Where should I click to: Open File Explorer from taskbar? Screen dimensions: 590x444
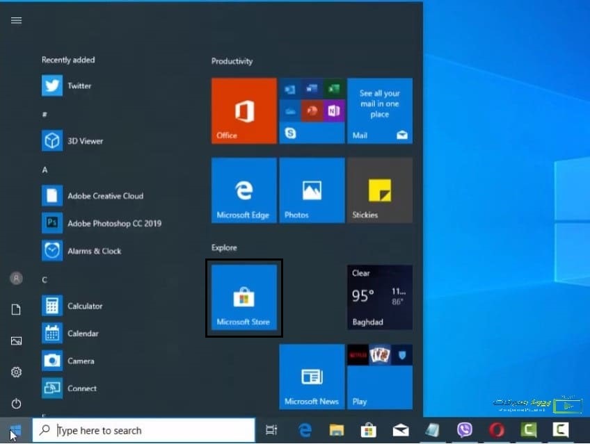[x=336, y=430]
